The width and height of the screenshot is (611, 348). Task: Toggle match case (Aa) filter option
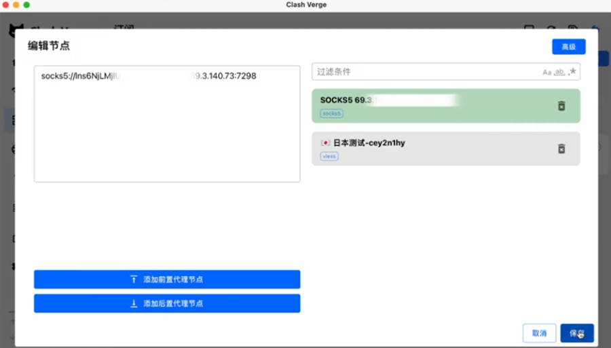(x=547, y=72)
